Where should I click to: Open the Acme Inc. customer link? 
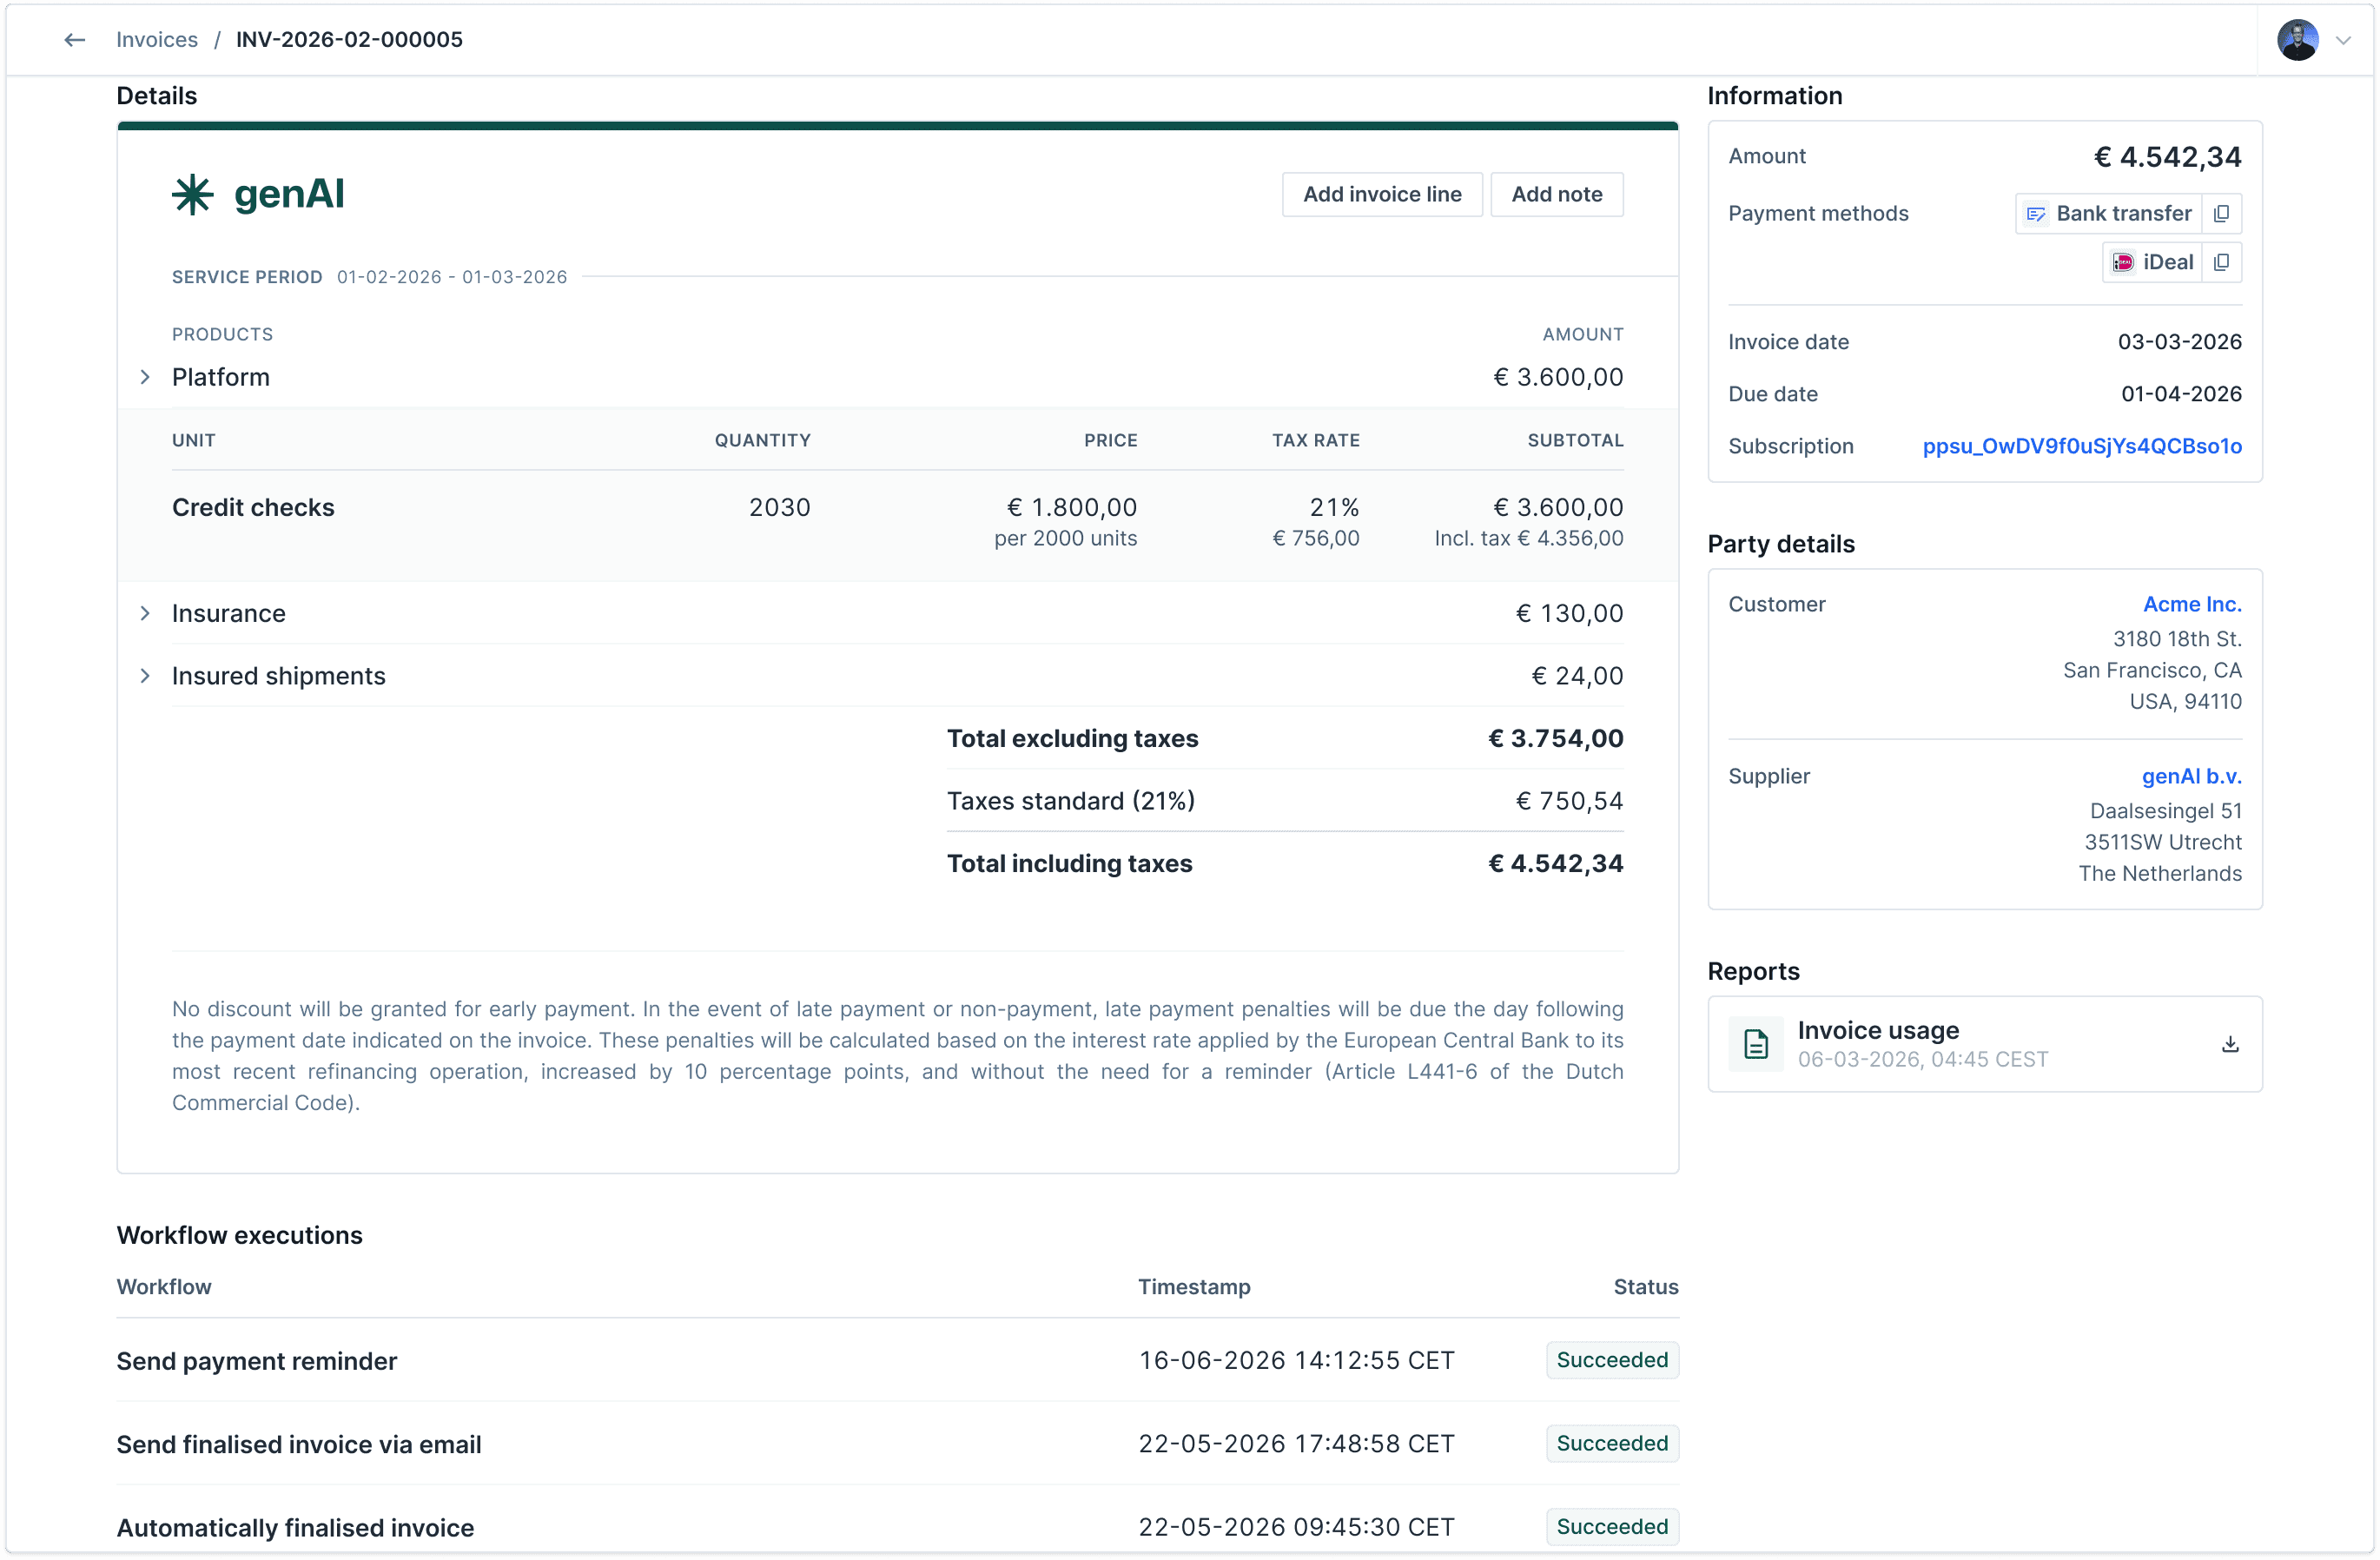pyautogui.click(x=2192, y=604)
